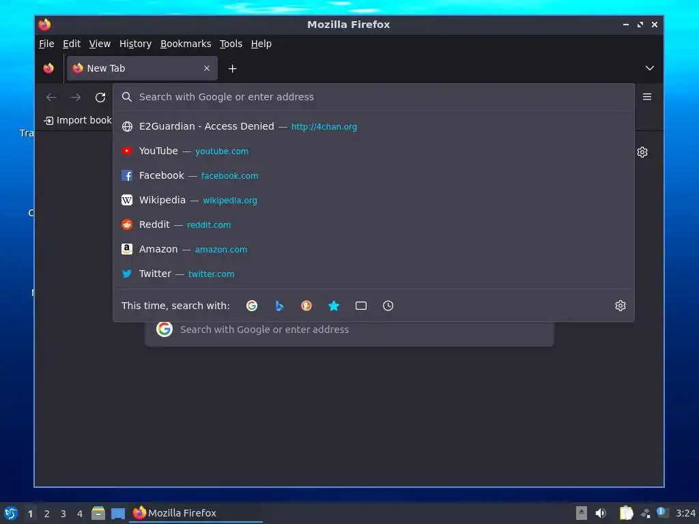Viewport: 699px width, 524px height.
Task: Search bookmarks using the star icon
Action: point(333,306)
